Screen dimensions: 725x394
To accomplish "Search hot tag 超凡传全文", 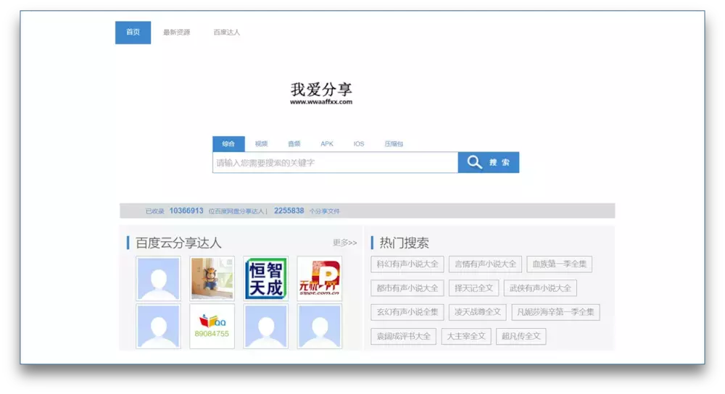I will (521, 336).
